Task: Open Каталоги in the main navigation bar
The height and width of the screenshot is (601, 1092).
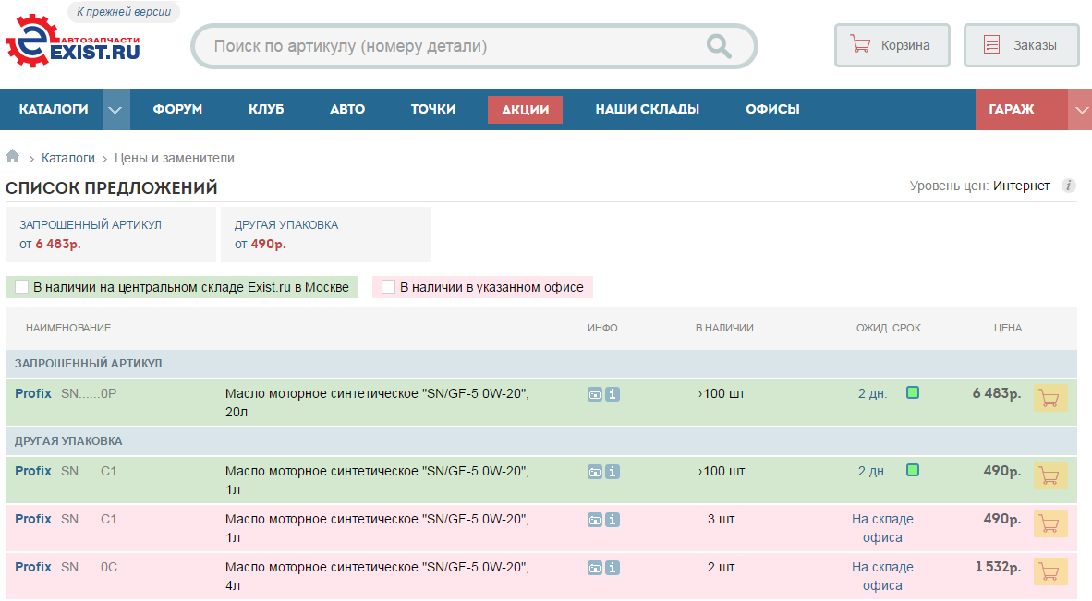Action: [x=54, y=109]
